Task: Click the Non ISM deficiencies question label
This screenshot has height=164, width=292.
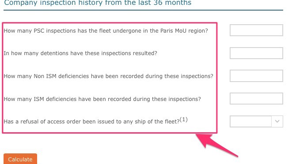Action: pos(108,76)
